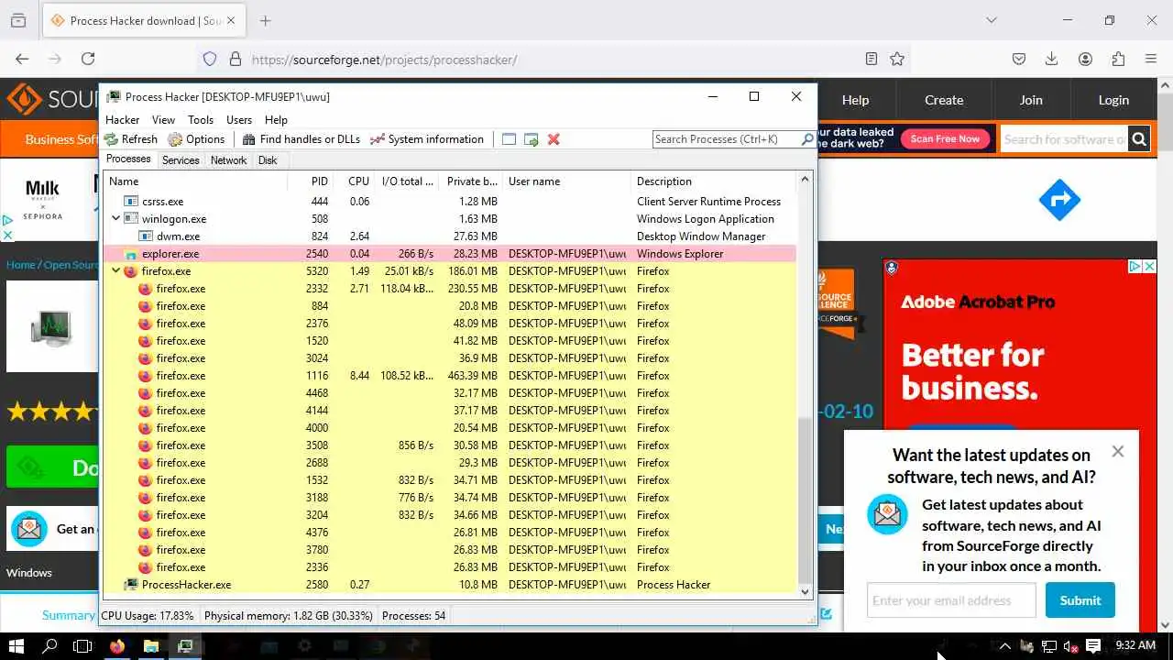Toggle Firefox reader view
Viewport: 1173px width, 660px height.
tap(871, 59)
